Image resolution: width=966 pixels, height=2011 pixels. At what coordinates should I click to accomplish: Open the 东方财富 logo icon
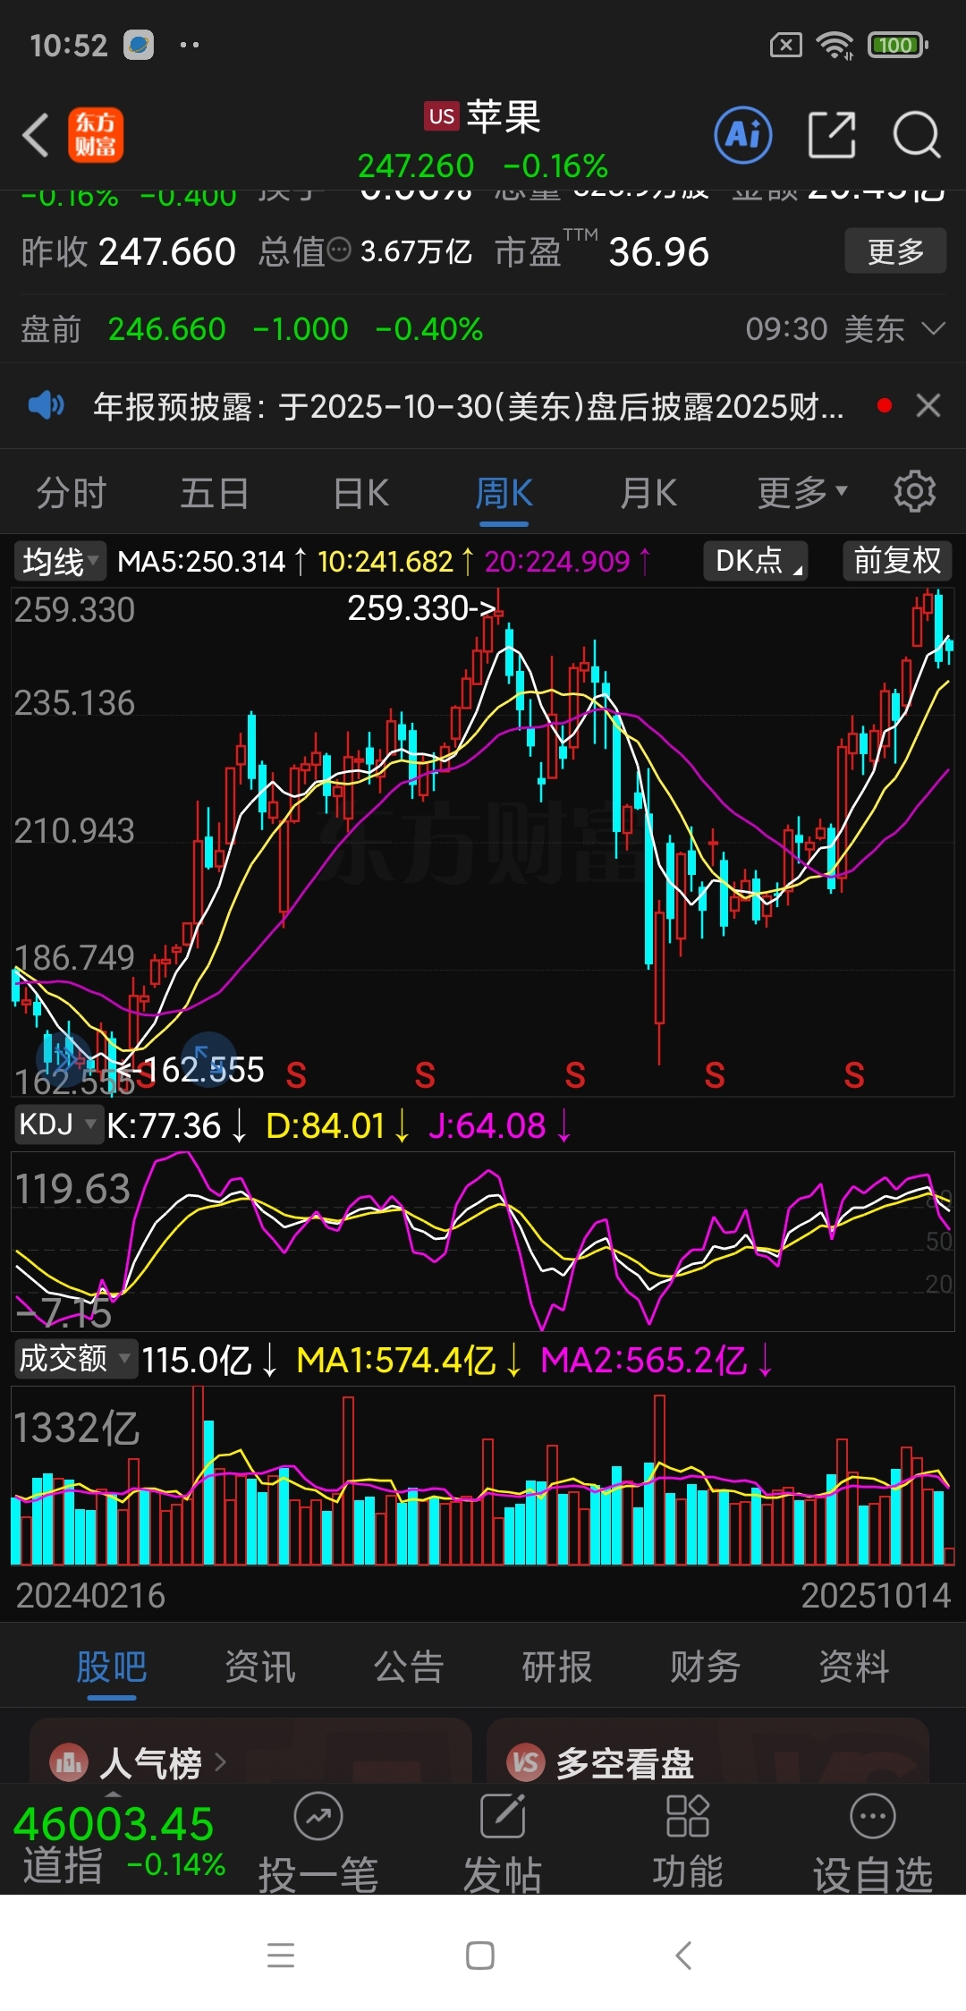[96, 135]
